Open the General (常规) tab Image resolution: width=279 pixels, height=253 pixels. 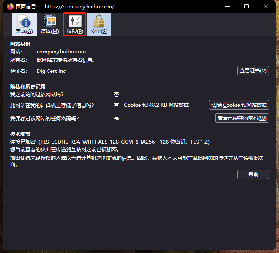coord(24,24)
